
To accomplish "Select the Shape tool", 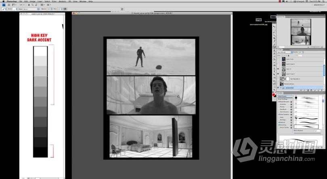I will [x=274, y=77].
